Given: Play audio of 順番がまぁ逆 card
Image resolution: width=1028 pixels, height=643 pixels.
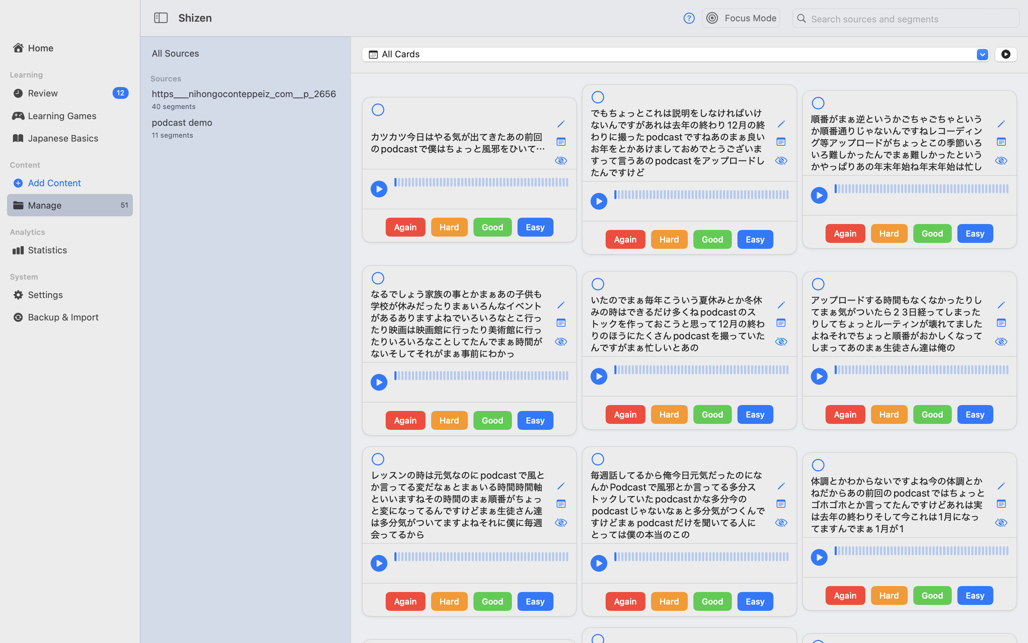Looking at the screenshot, I should tap(819, 196).
